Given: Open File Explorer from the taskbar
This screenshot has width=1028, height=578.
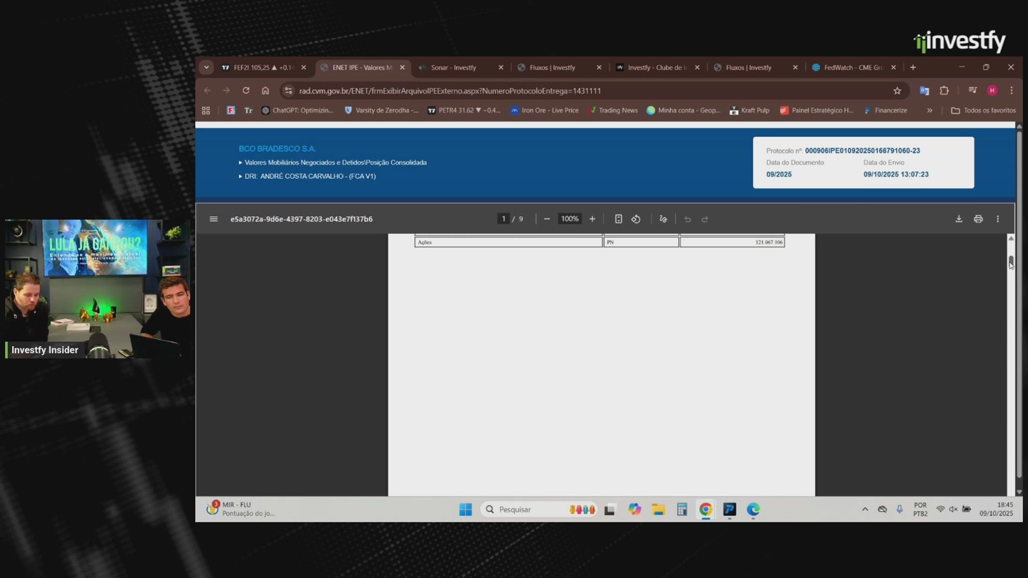Looking at the screenshot, I should point(658,509).
